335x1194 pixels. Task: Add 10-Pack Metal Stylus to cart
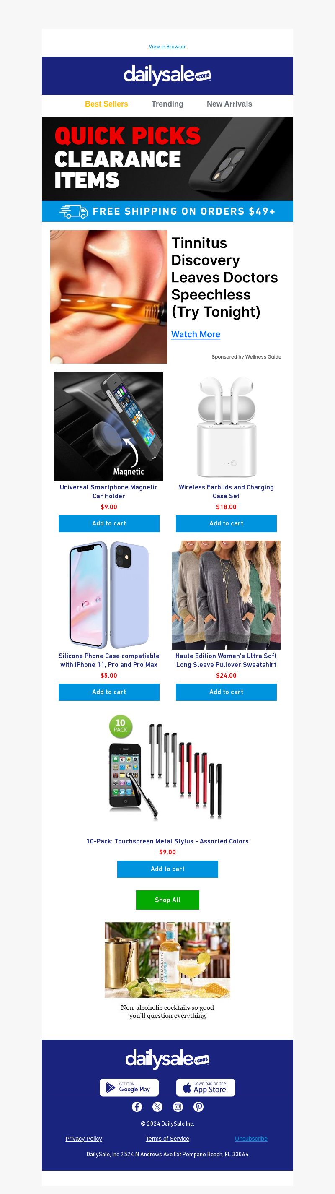point(167,869)
